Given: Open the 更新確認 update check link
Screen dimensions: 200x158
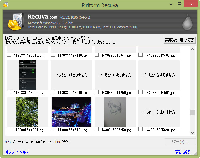Looking at the screenshot, I should [x=183, y=152].
